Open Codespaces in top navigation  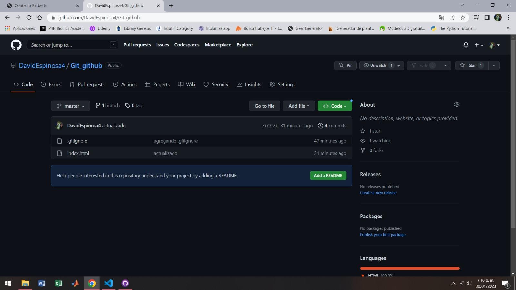(187, 45)
